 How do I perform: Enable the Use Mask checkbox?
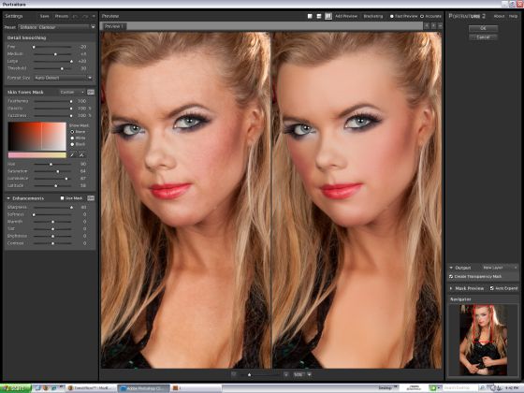62,198
